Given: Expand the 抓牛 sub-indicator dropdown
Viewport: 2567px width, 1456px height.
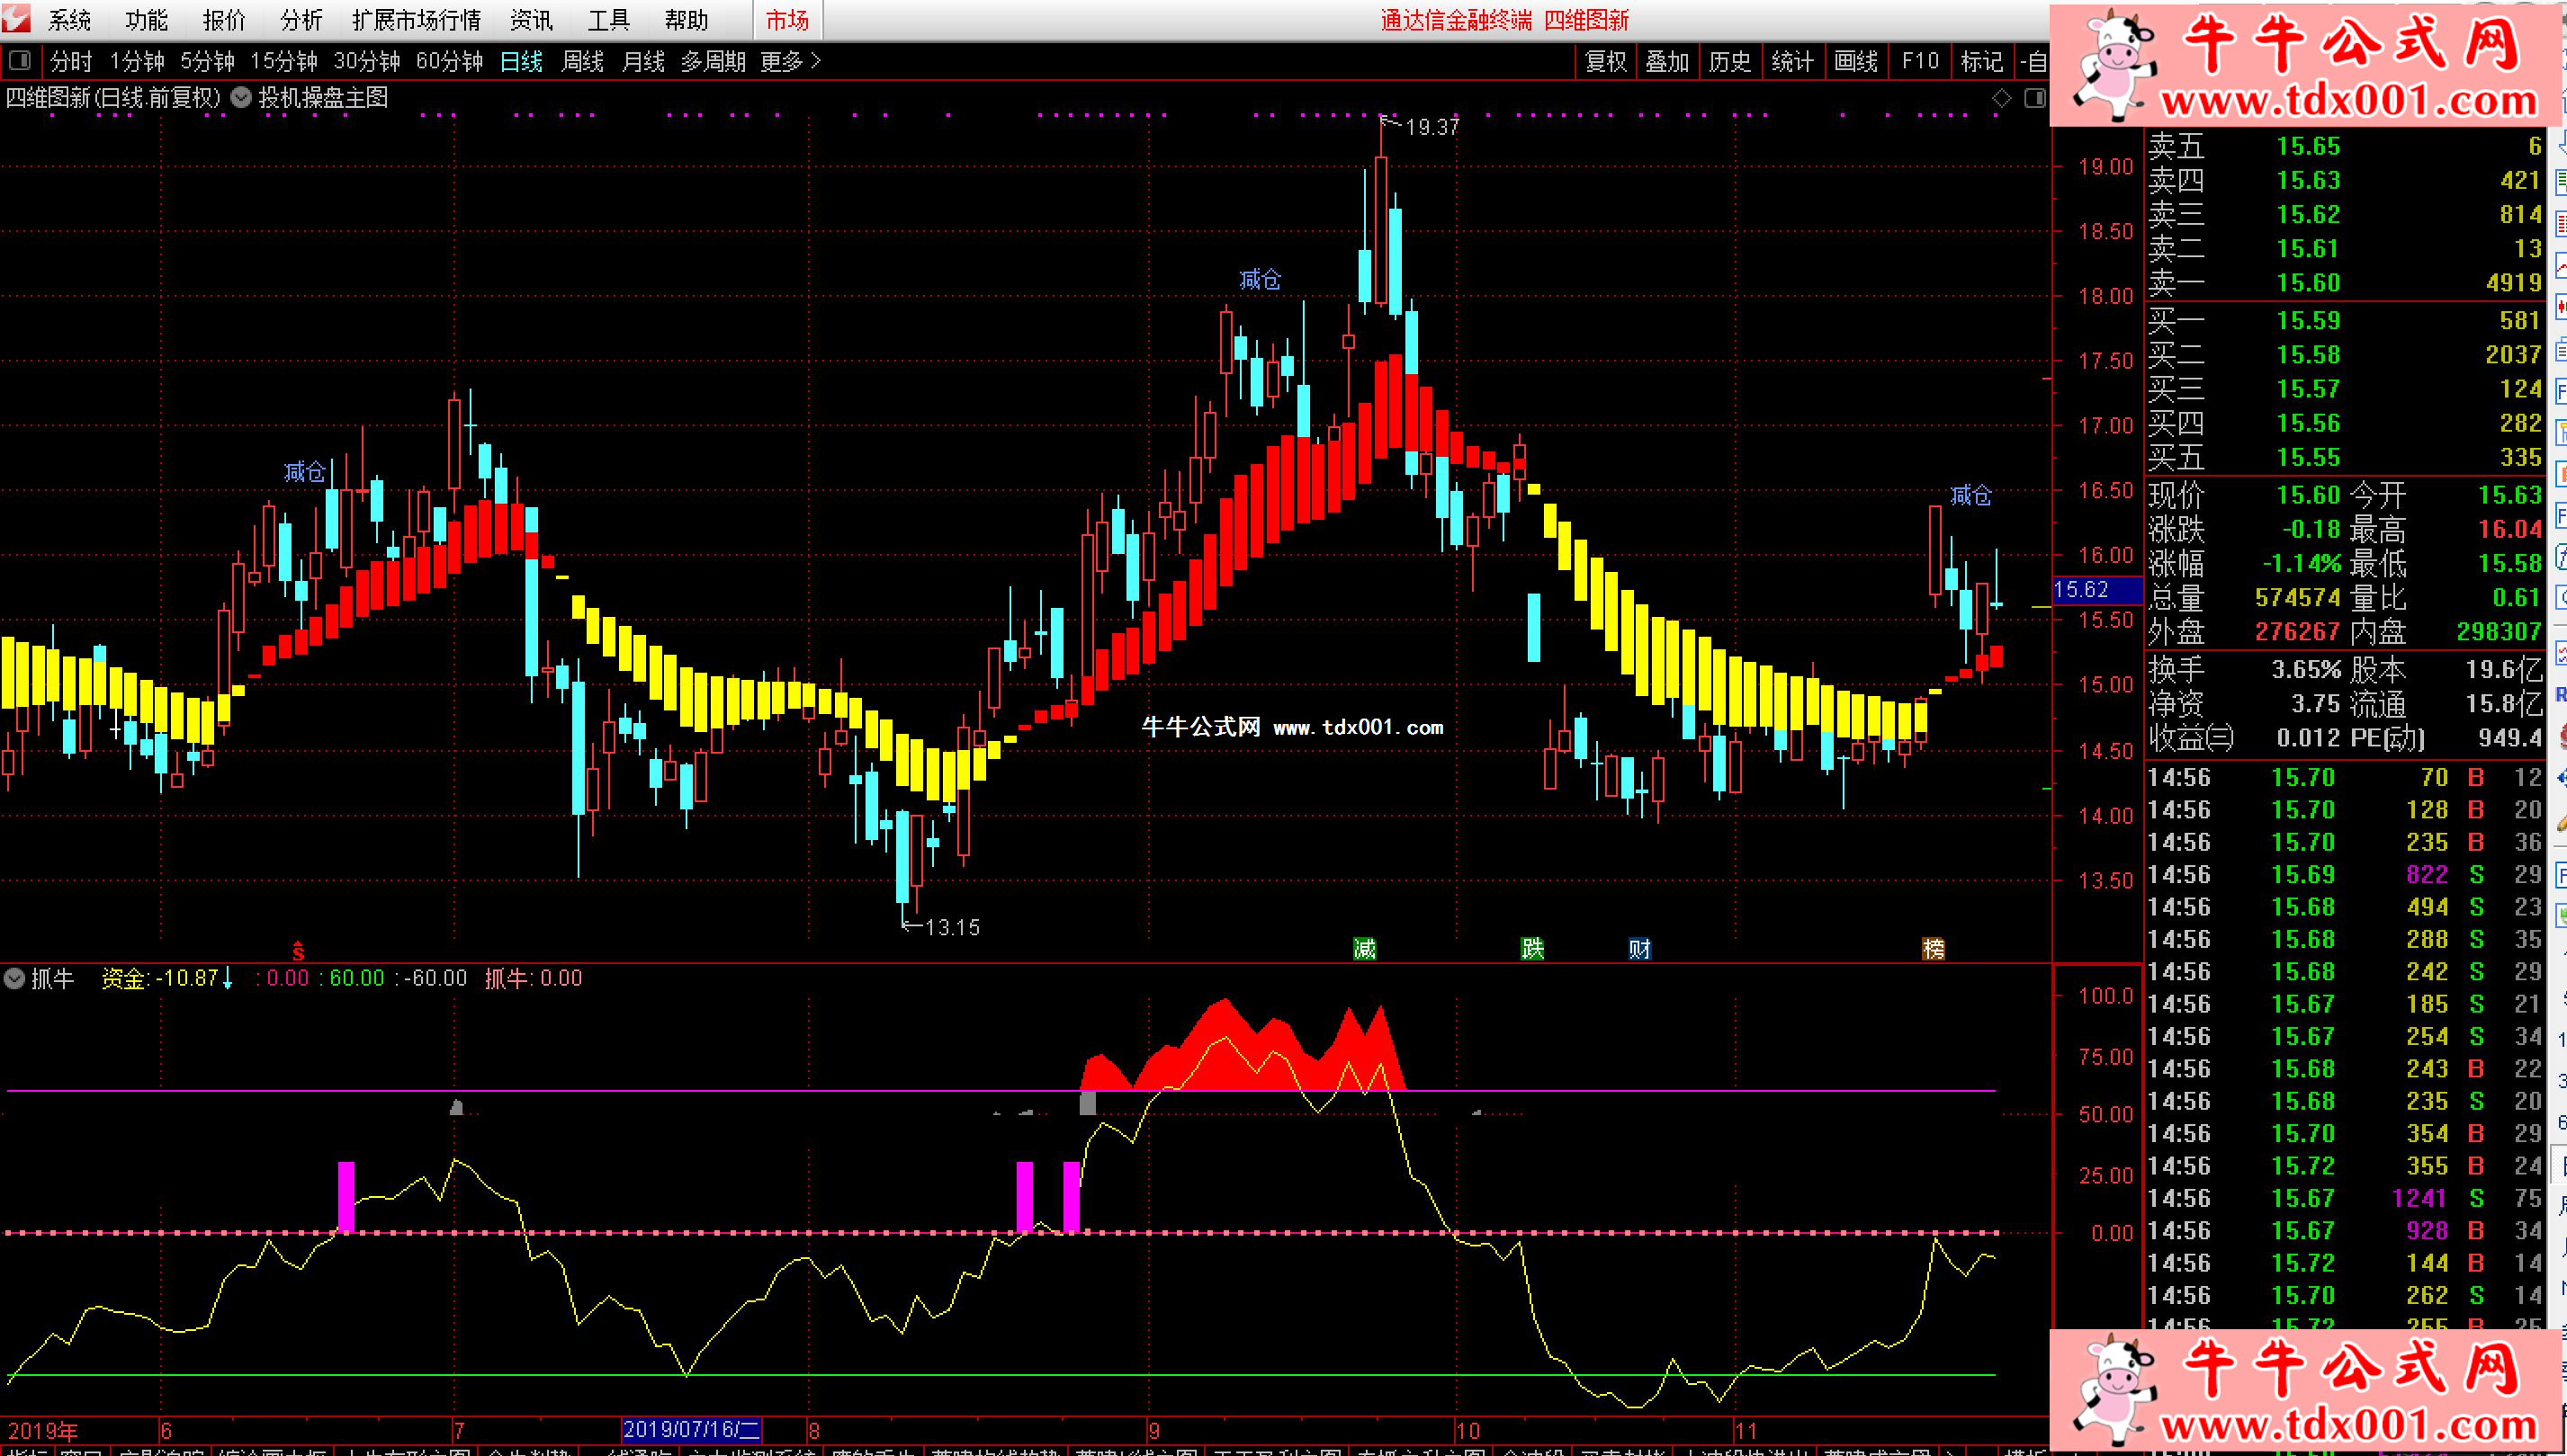Looking at the screenshot, I should (x=14, y=978).
